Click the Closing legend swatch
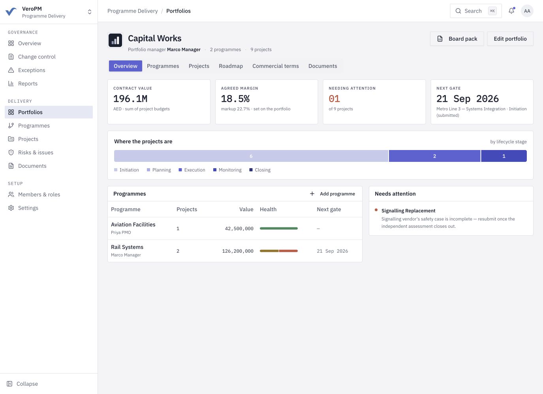The height and width of the screenshot is (394, 543). click(251, 170)
